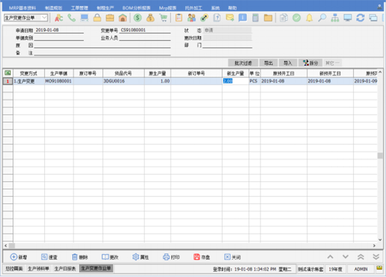Select row 1 header in the grid
The image size is (386, 277).
(8, 81)
